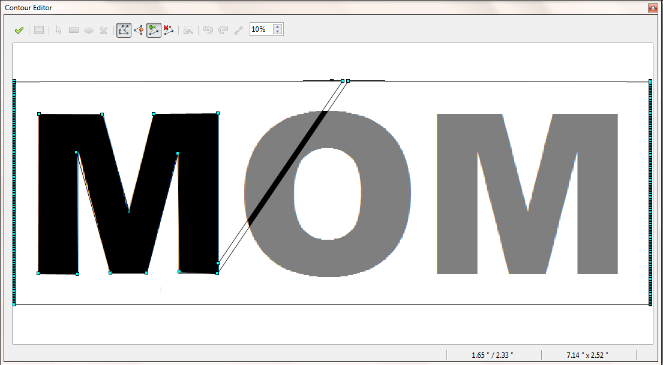The width and height of the screenshot is (663, 365).
Task: Select the freehand polygon selection tool
Action: 103,31
